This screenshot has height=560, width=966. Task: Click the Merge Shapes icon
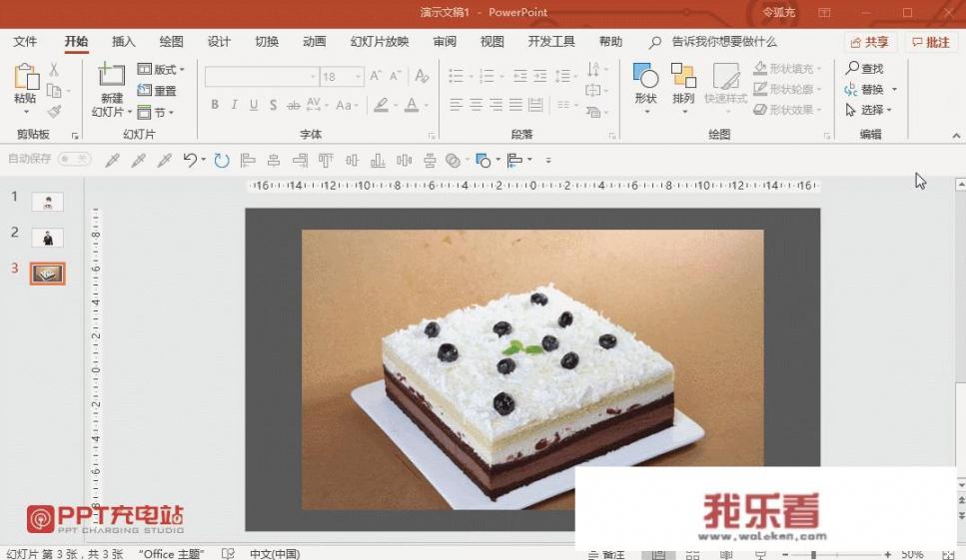pyautogui.click(x=453, y=161)
